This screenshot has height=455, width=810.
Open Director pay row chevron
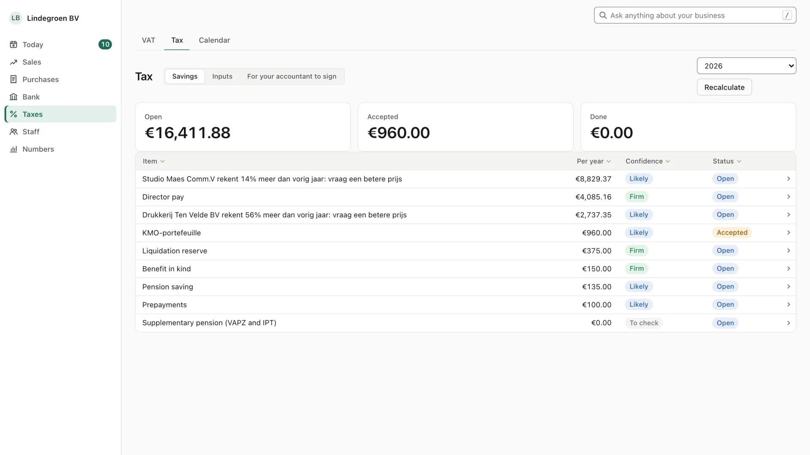point(788,197)
